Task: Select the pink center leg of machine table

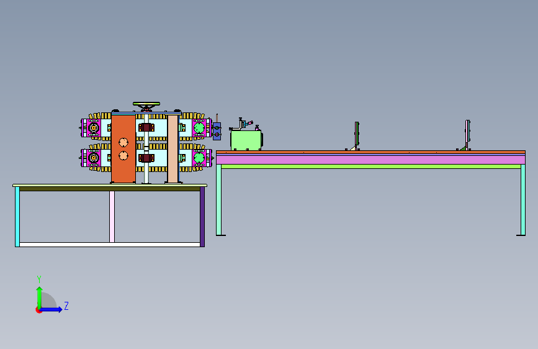Action: coord(112,217)
